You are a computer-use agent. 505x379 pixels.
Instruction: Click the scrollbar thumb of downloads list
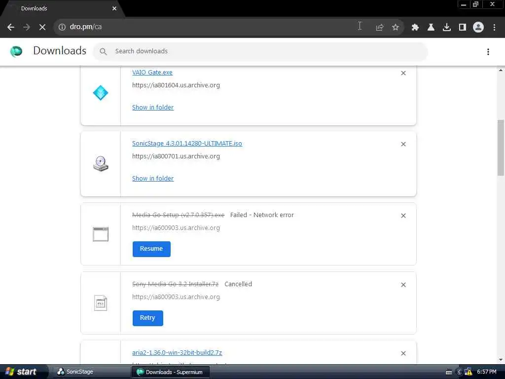[501, 148]
